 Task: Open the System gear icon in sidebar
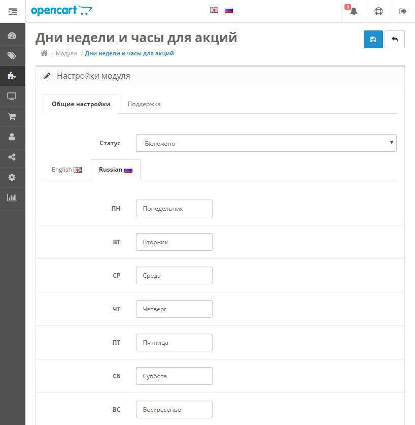tap(12, 177)
